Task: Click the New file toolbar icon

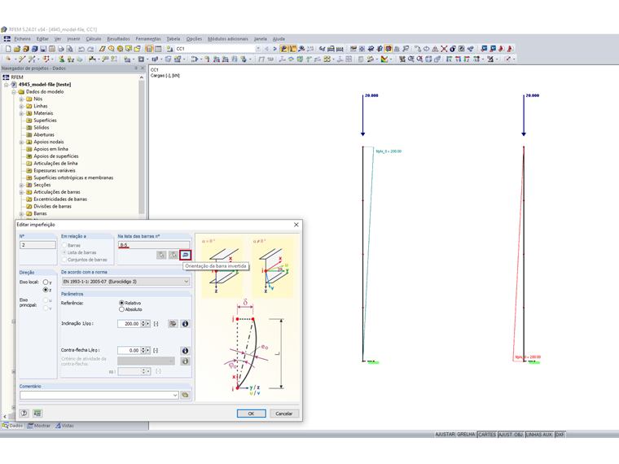Action: point(8,49)
